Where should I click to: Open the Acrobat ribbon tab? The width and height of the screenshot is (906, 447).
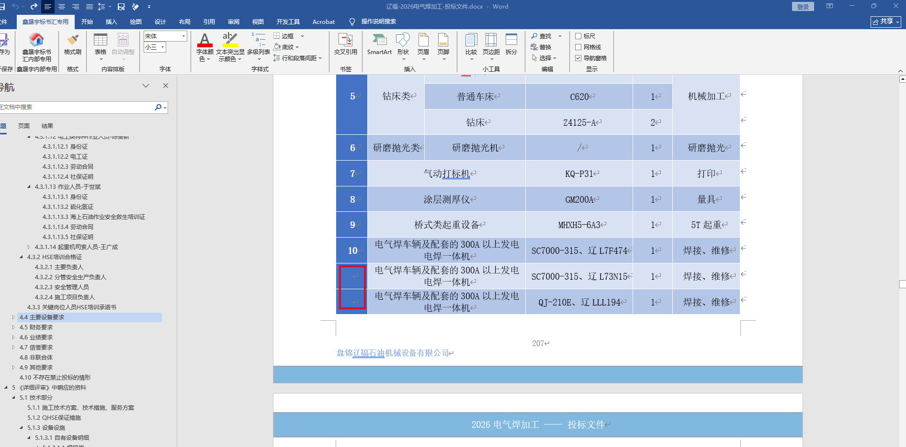324,22
